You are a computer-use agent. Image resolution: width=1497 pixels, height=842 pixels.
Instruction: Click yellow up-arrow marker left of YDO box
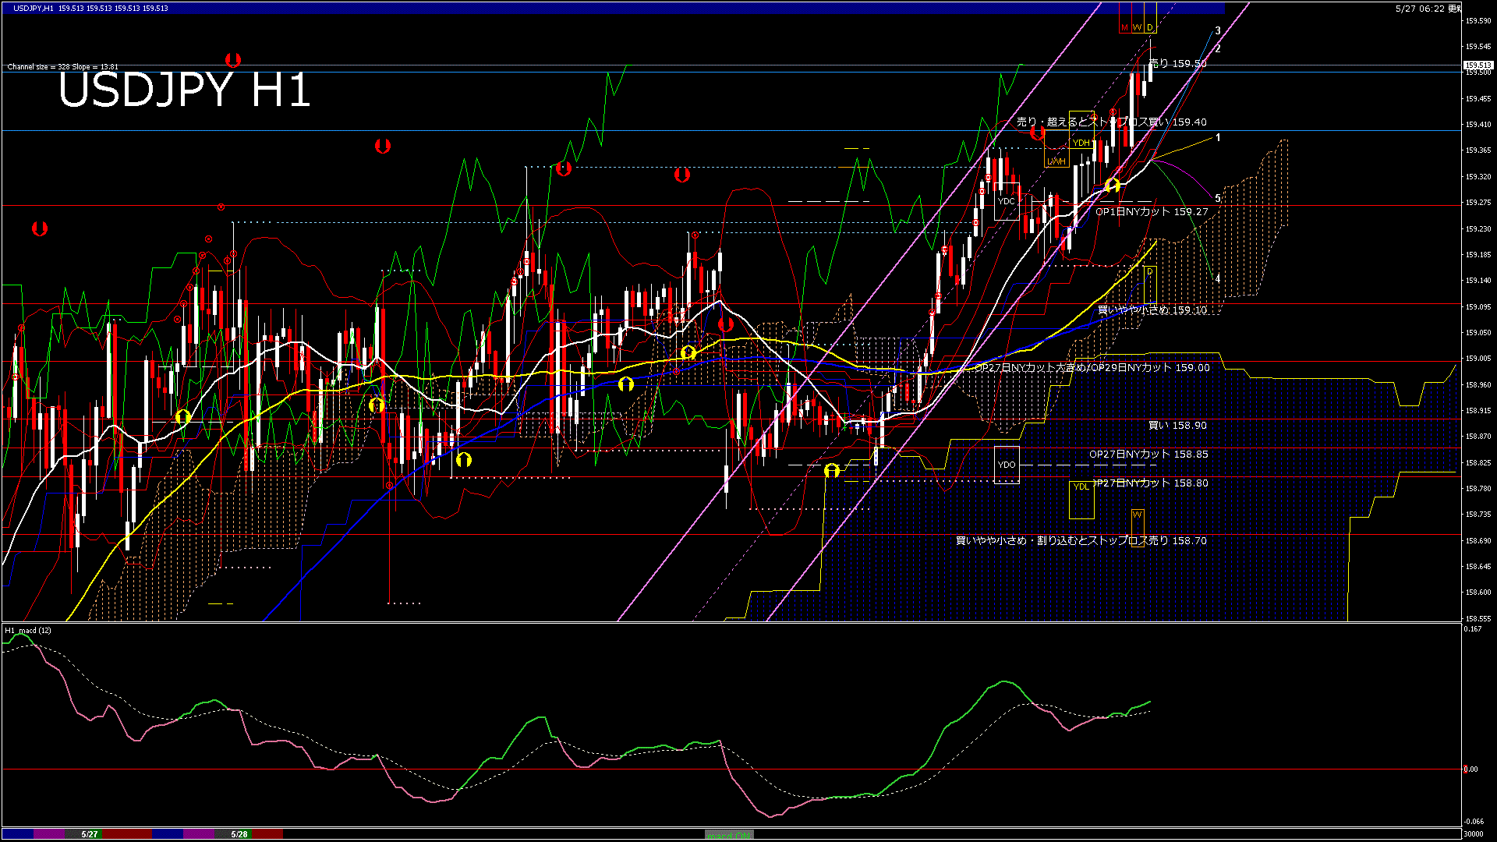tap(832, 471)
